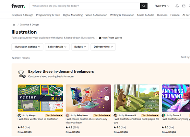Go to the home breadcrumb icon
Viewport: 190px width, 137px height.
point(14,25)
